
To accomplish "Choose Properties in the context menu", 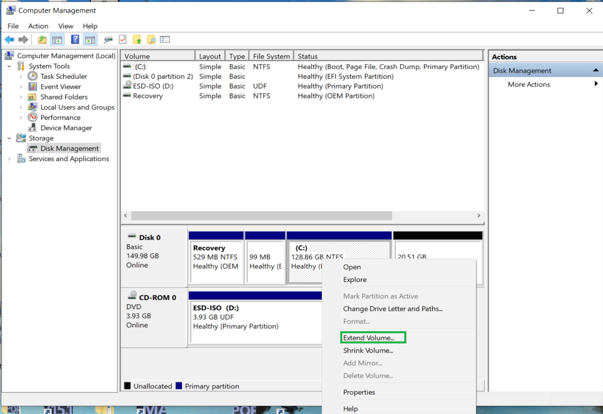I will click(359, 392).
